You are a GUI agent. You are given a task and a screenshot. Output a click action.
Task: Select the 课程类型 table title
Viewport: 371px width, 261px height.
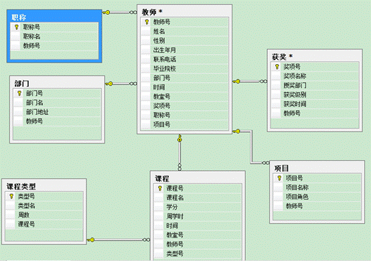pos(21,186)
